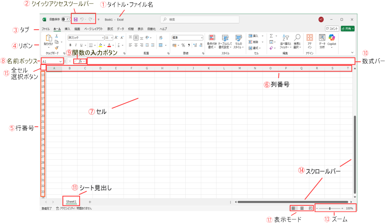Image resolution: width=385 pixels, height=223 pixels.
Task: Click the Cut scissors icon
Action: (x=56, y=36)
